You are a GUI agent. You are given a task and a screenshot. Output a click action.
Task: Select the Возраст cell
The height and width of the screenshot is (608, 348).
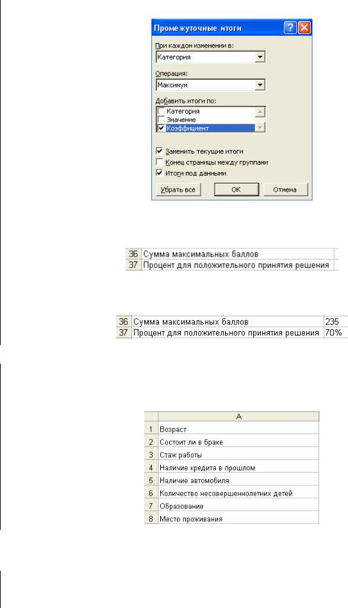pos(238,429)
